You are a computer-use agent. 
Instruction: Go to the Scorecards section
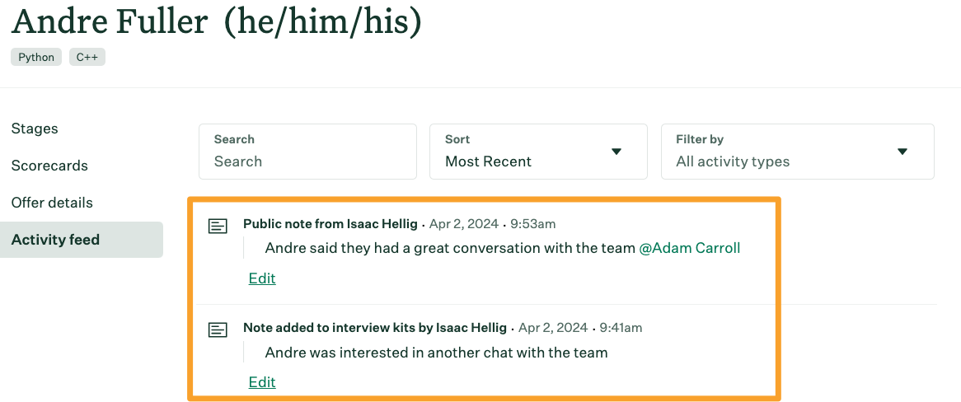(49, 166)
